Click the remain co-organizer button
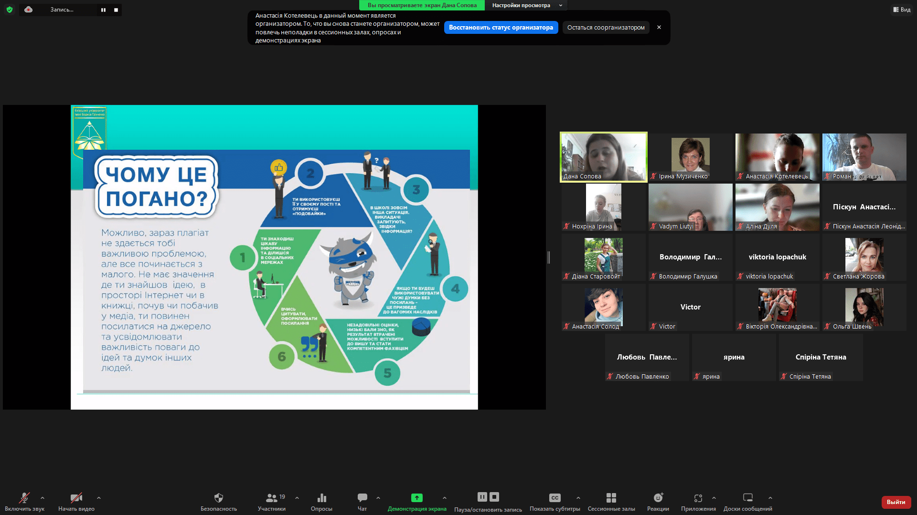This screenshot has width=917, height=515. [x=606, y=28]
